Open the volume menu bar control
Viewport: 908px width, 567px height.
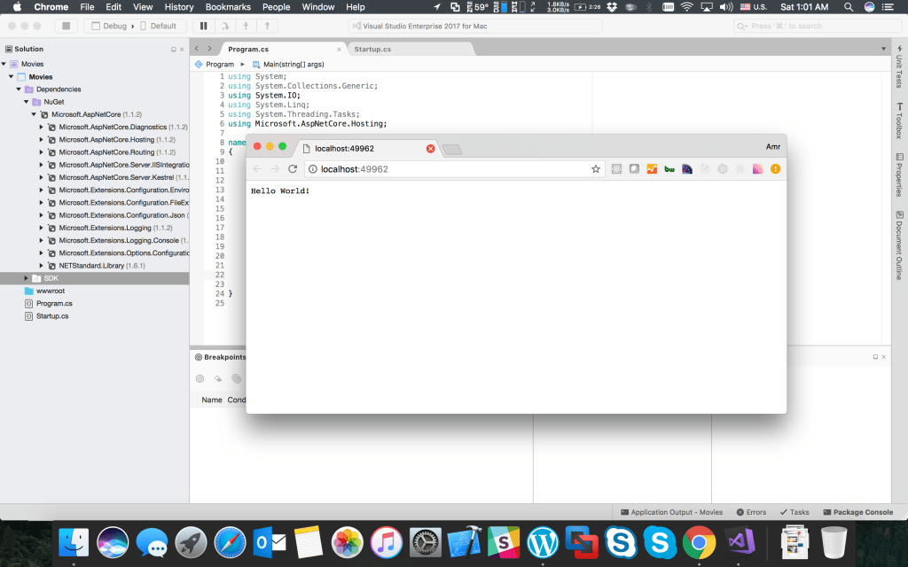(725, 7)
